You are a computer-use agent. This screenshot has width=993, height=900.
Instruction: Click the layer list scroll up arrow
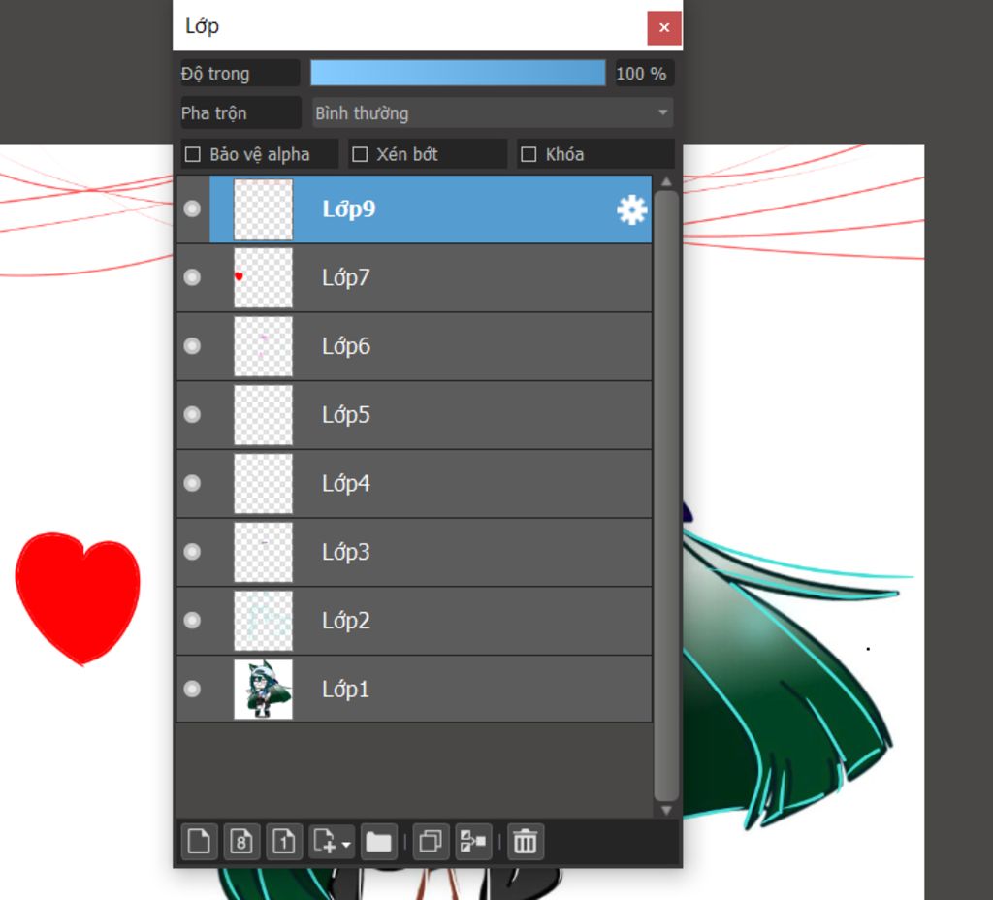[x=666, y=181]
